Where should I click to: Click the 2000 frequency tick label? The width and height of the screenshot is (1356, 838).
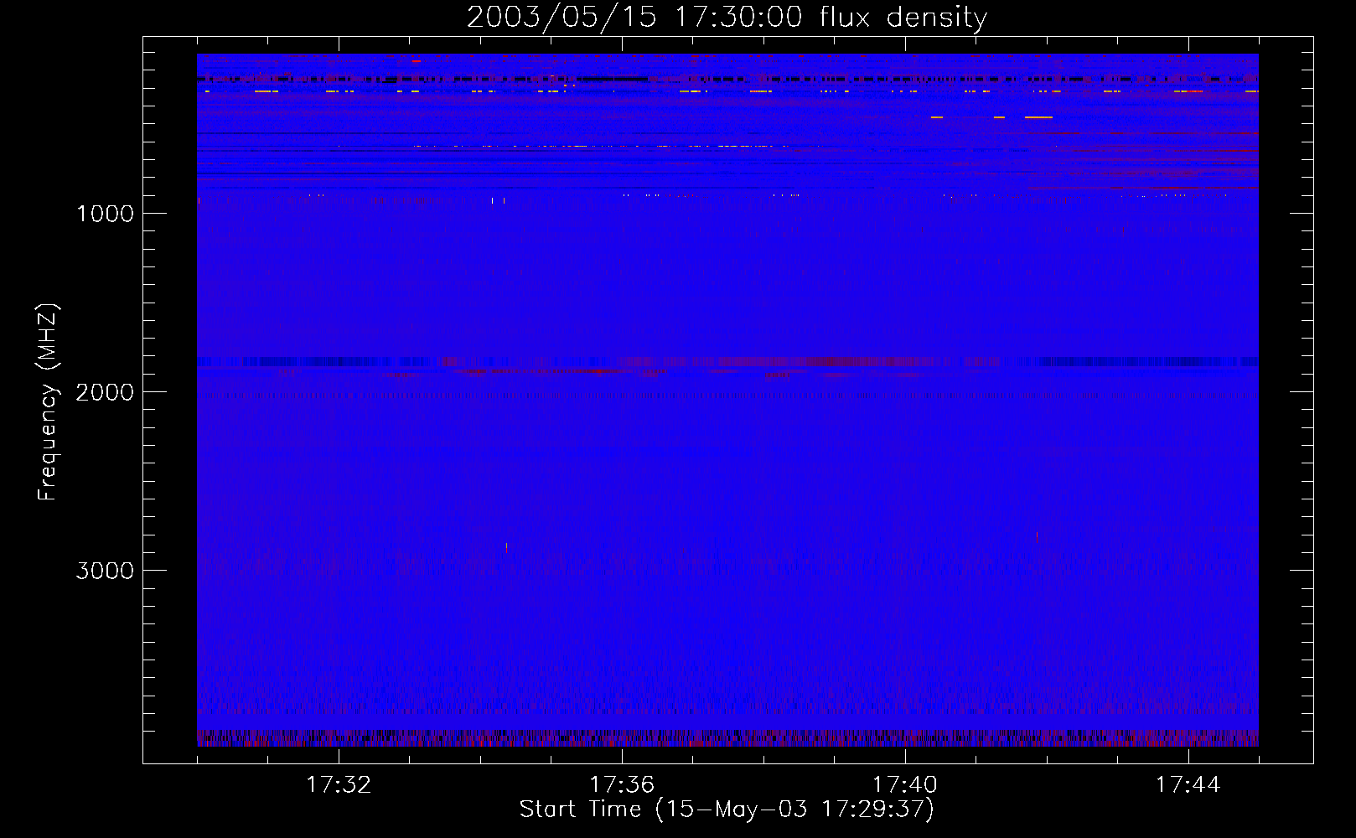[106, 392]
